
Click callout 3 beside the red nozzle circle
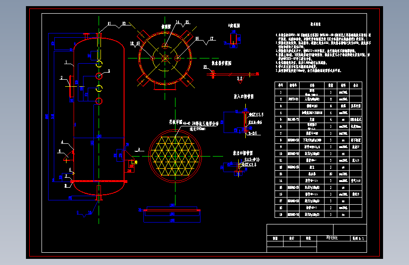point(109,71)
